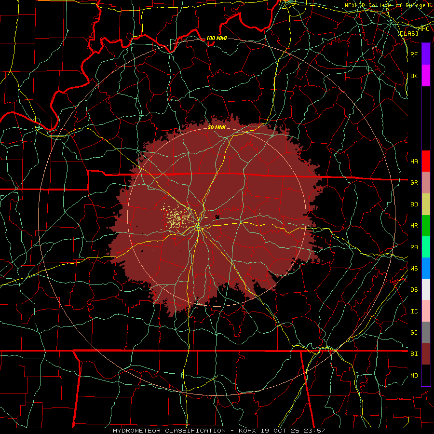This screenshot has width=434, height=434.
Task: Select the "GC" legend label
Action: pos(414,333)
